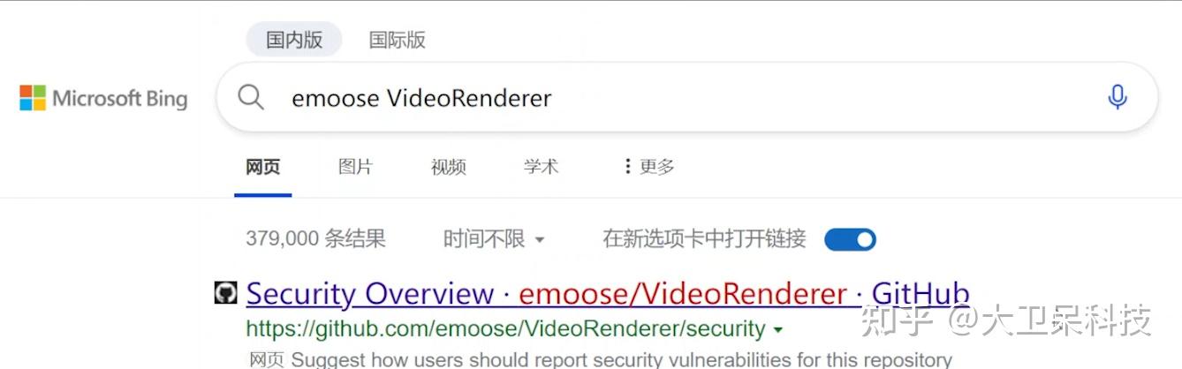Open the green URL dropdown arrow
This screenshot has width=1182, height=369.
click(x=777, y=330)
